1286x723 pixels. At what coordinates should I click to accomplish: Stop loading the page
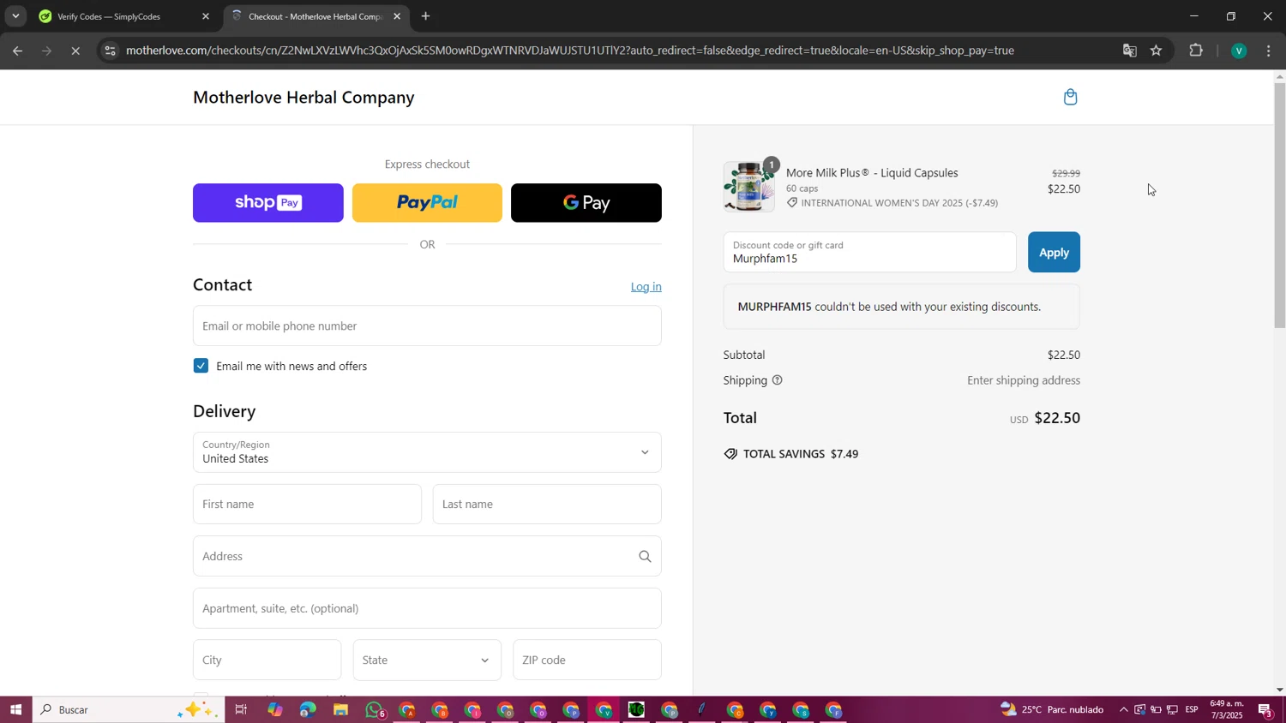point(75,51)
